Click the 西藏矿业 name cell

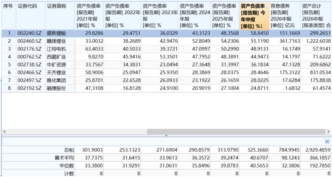coord(60,57)
